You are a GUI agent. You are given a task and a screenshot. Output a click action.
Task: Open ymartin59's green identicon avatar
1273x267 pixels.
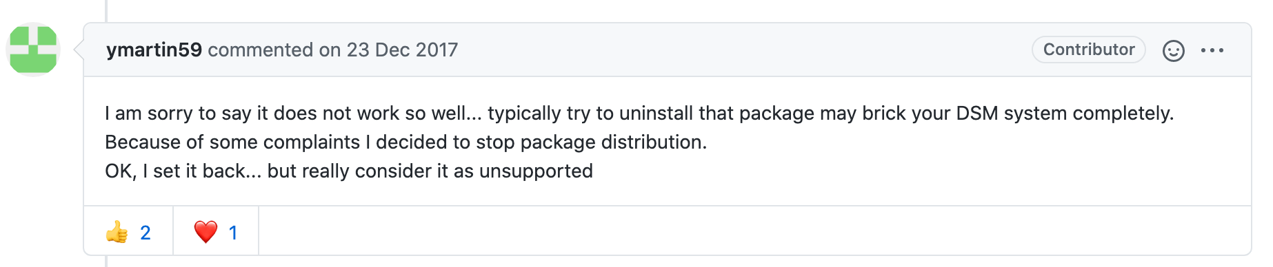33,50
